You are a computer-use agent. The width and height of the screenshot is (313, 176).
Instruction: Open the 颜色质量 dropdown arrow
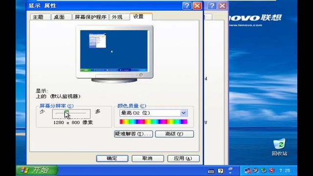[x=184, y=113]
